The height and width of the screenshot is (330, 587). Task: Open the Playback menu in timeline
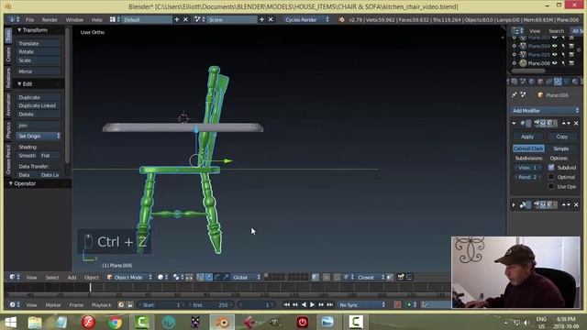[101, 305]
